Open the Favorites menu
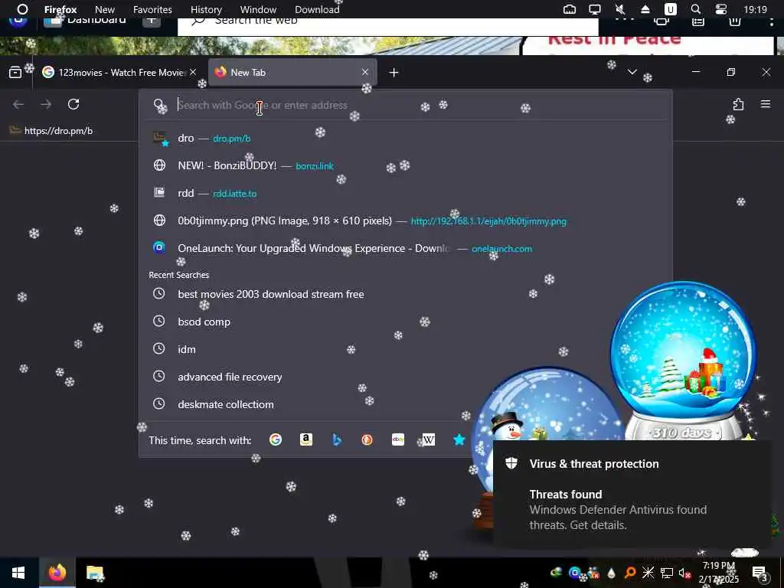Viewport: 784px width, 588px height. click(152, 9)
